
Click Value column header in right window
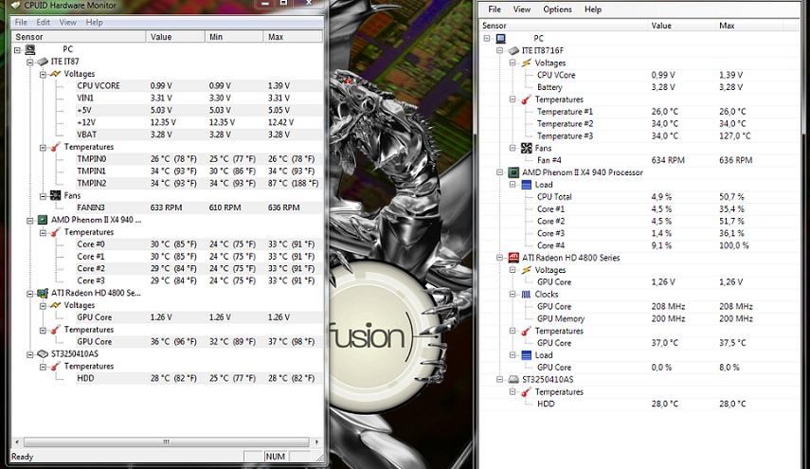tap(682, 26)
